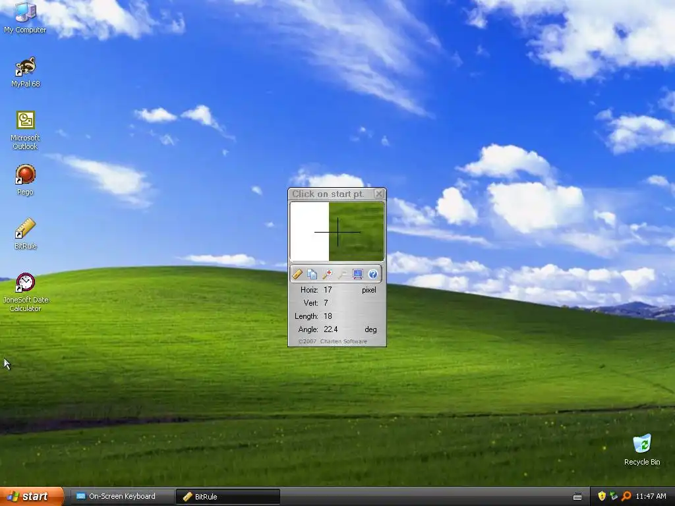Click the magnified preview area in BitRule
This screenshot has height=506, width=675.
pyautogui.click(x=337, y=232)
